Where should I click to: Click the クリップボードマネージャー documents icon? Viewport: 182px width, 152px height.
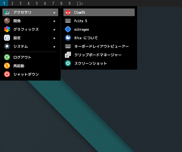68,55
